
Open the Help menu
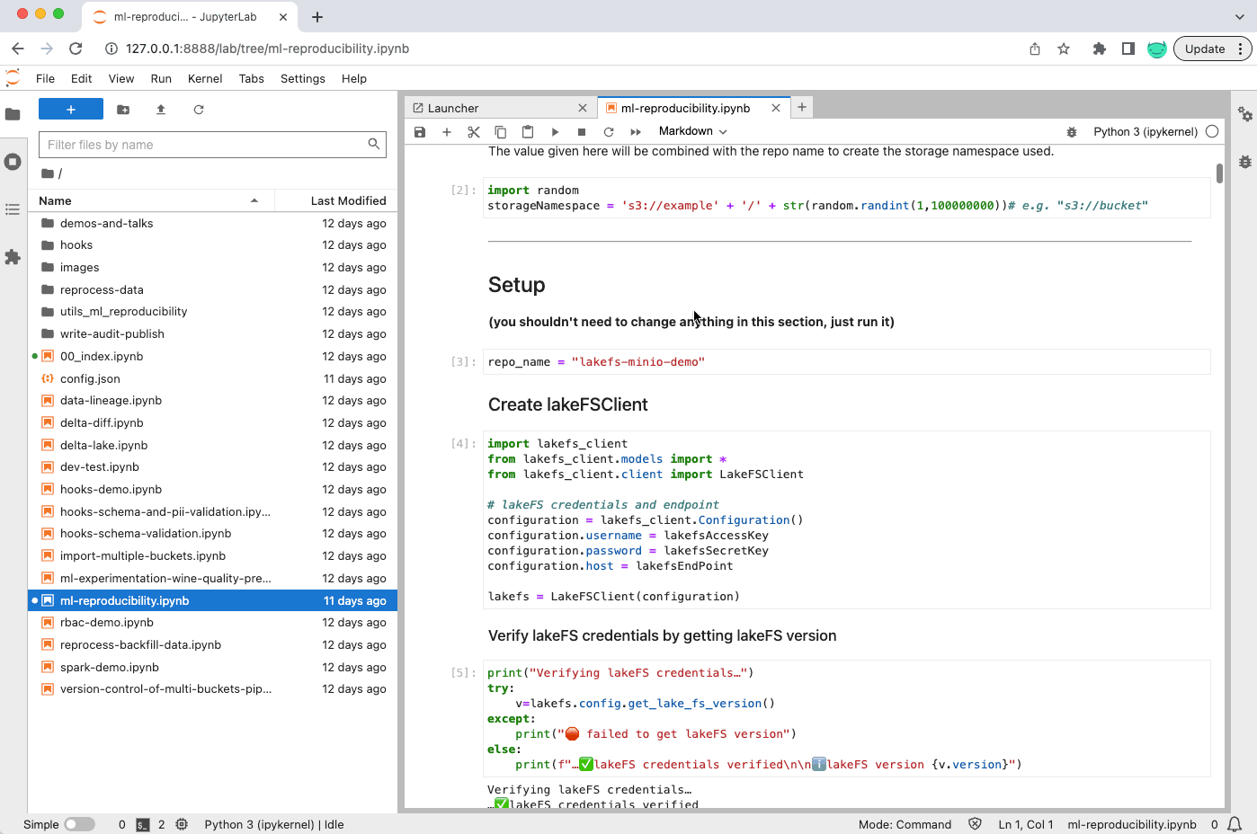(354, 78)
